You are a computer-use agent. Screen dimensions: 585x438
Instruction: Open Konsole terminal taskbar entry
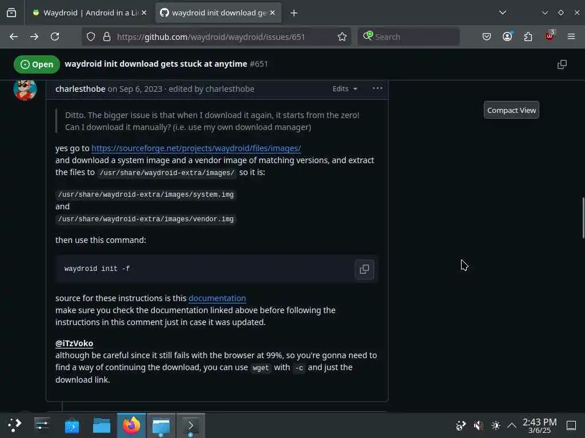(x=191, y=425)
